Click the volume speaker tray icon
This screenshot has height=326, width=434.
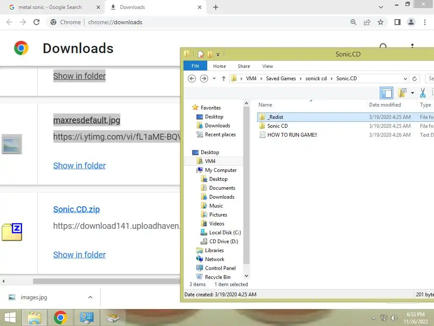coord(394,318)
